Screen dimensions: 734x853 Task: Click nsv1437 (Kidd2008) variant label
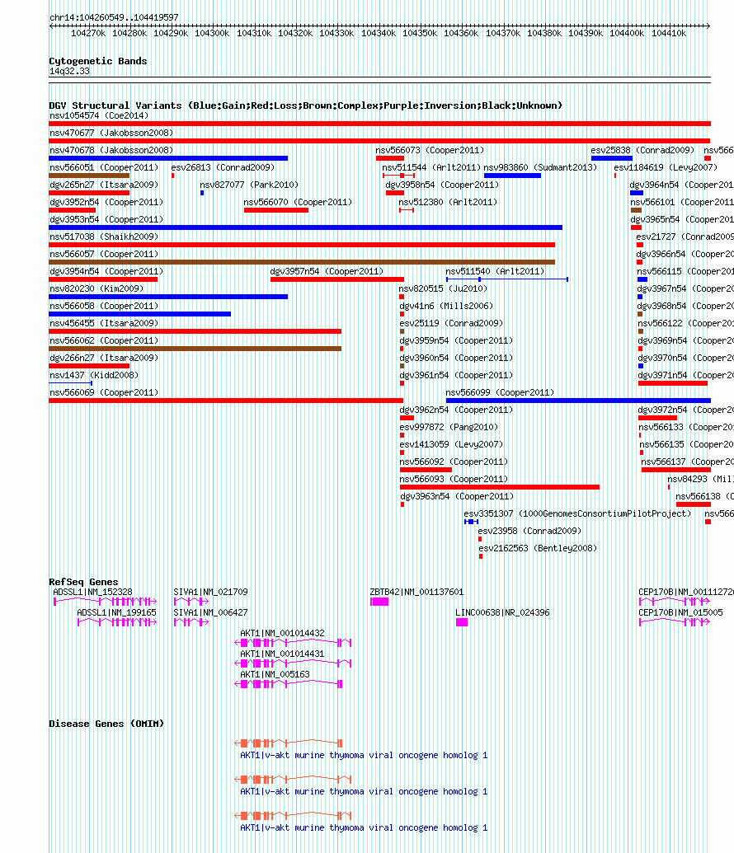(94, 375)
